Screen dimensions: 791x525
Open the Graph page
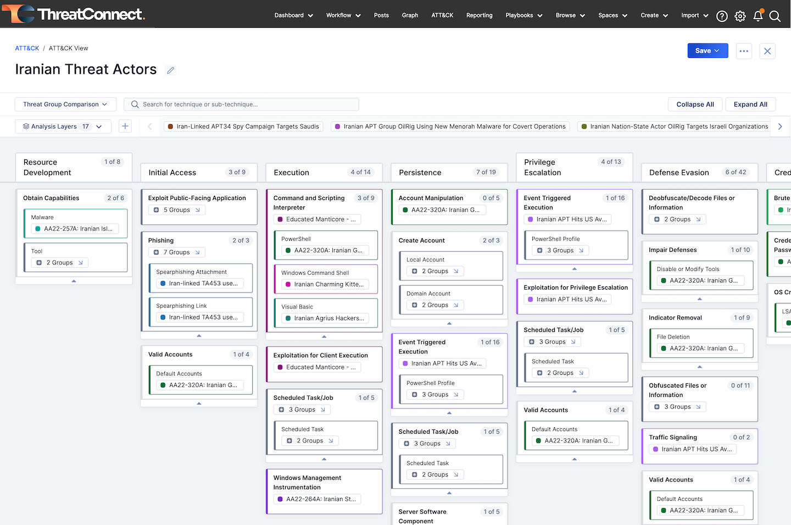point(410,15)
